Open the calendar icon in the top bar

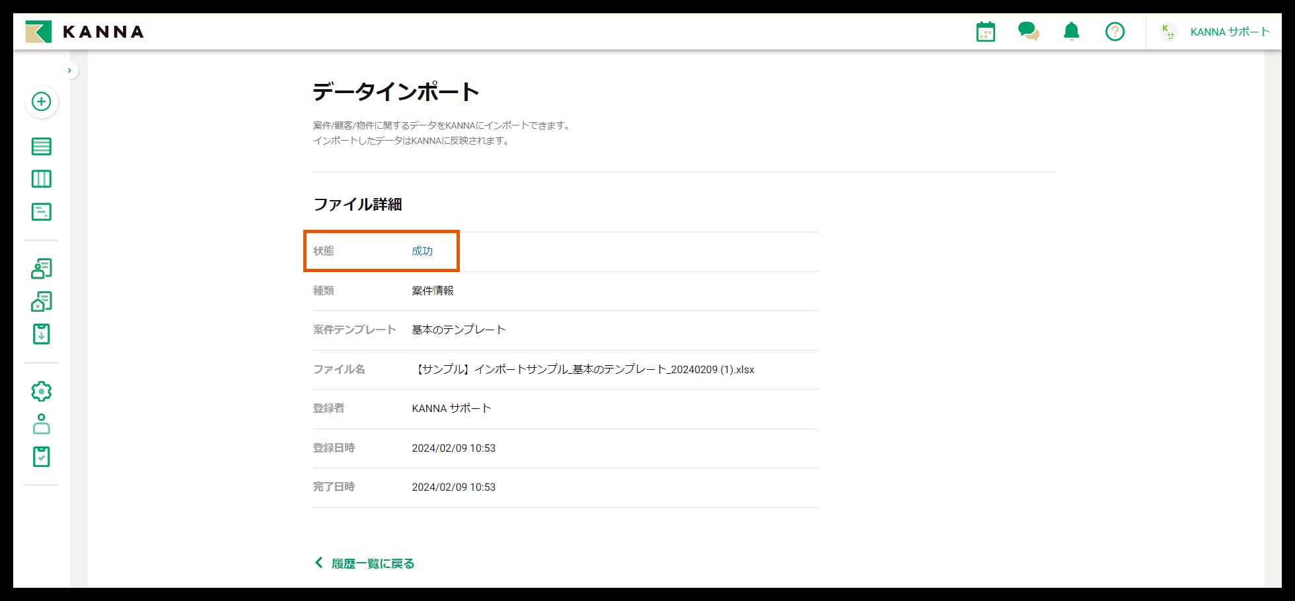(986, 31)
